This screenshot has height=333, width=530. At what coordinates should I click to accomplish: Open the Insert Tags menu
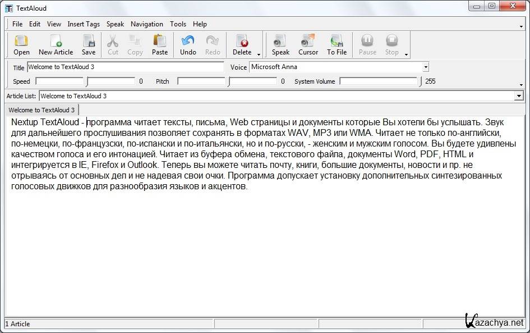84,24
